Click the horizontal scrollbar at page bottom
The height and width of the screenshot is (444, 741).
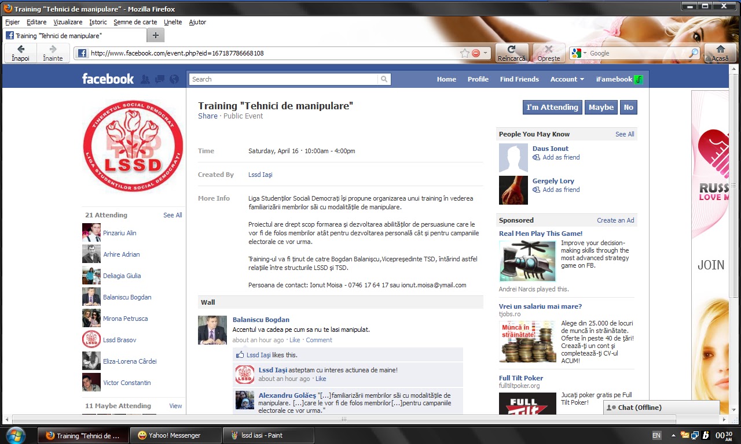click(343, 419)
